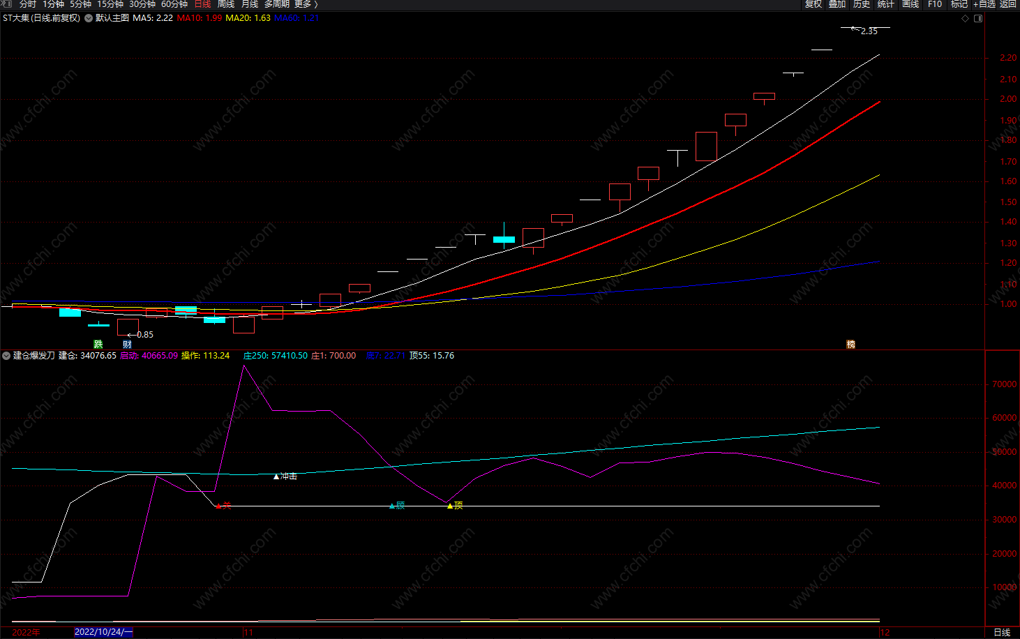The height and width of the screenshot is (639, 1020).
Task: Click the 2022/10/24 date label
Action: pos(103,632)
